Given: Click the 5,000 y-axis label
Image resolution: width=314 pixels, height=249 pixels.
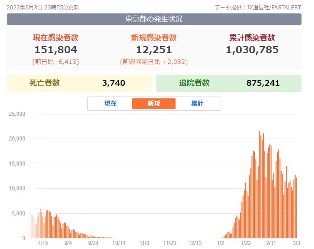Looking at the screenshot, I should (18, 214).
